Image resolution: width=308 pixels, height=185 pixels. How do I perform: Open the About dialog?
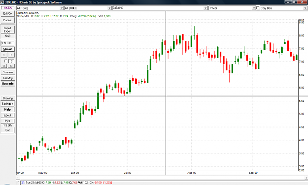[8, 115]
